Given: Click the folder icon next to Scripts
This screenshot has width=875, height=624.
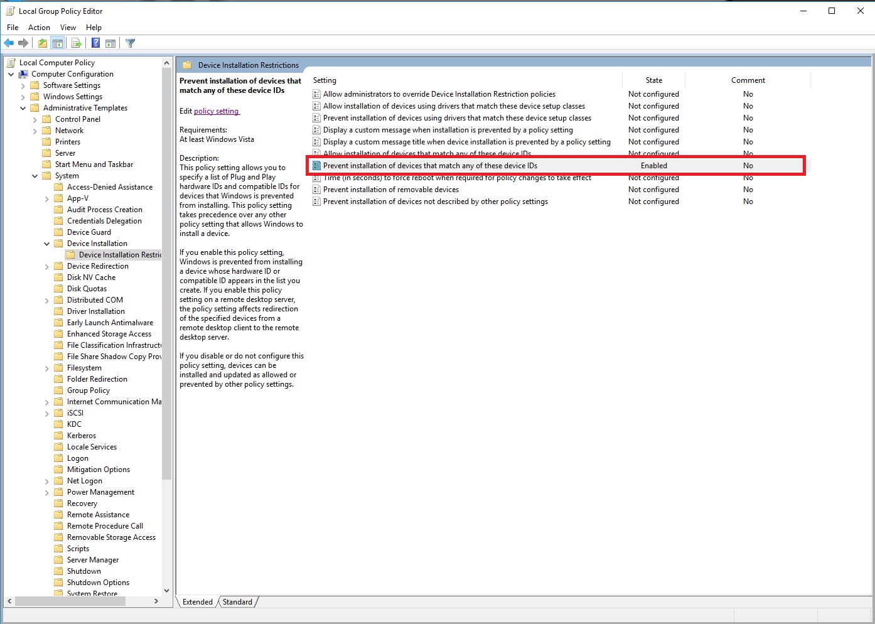Looking at the screenshot, I should coord(58,549).
